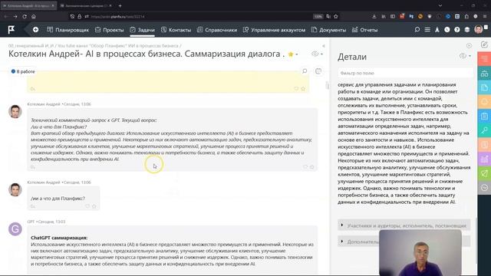The height and width of the screenshot is (276, 491).
Task: Click the Planfix flag logo
Action: (12, 30)
